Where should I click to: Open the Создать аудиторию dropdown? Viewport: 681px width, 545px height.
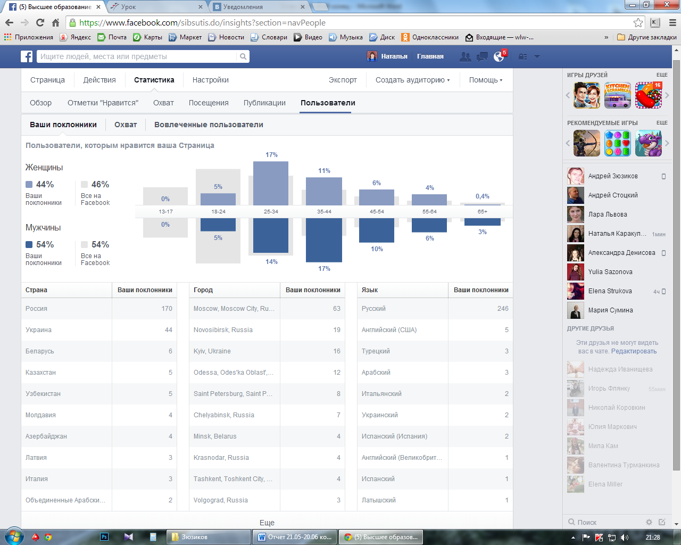[x=412, y=80]
